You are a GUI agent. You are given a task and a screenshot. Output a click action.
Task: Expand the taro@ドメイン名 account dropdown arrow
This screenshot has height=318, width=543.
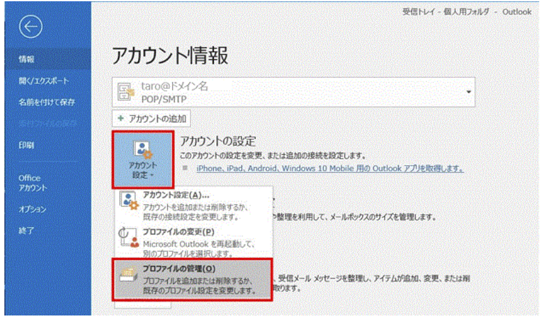click(468, 92)
